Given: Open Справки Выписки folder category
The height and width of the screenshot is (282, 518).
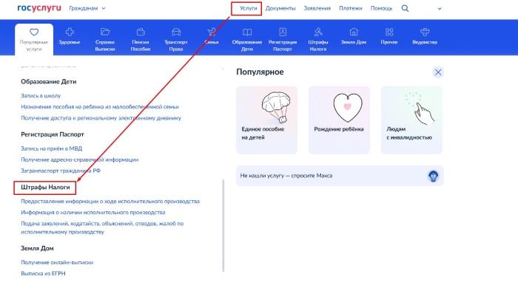Looking at the screenshot, I should [x=105, y=40].
